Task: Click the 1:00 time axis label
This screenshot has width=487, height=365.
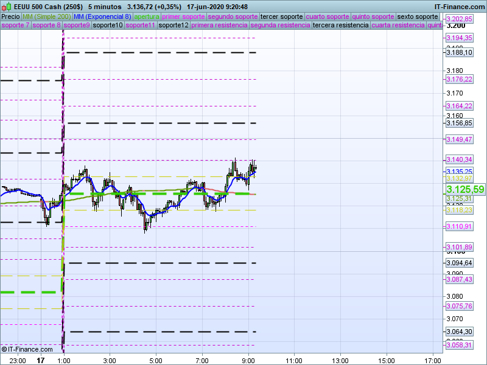Action: 64,361
